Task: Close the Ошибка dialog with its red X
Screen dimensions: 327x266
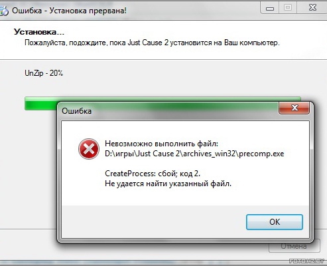Action: pos(294,108)
